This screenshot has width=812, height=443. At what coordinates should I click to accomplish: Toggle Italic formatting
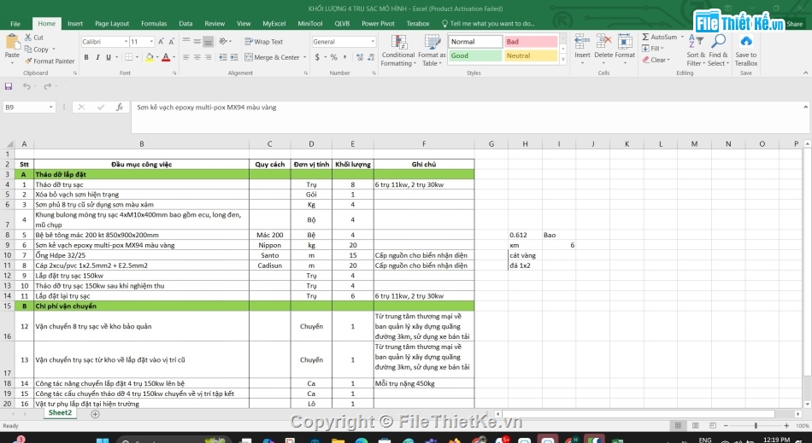point(97,57)
